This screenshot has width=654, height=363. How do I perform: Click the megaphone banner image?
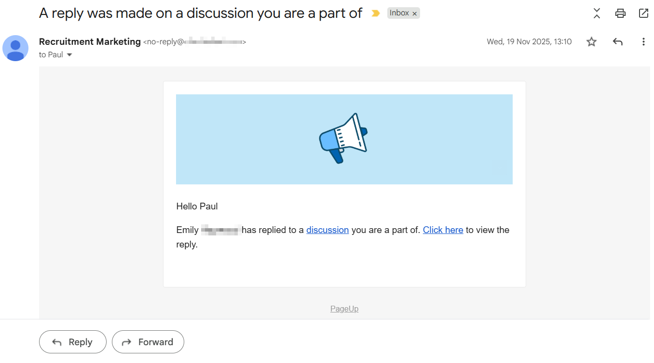tap(344, 139)
